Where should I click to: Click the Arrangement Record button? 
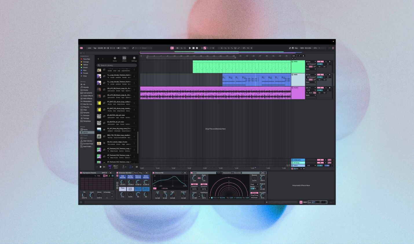197,48
